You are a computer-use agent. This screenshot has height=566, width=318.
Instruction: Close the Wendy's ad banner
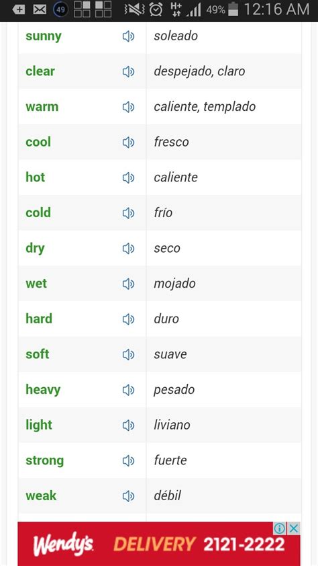point(294,528)
